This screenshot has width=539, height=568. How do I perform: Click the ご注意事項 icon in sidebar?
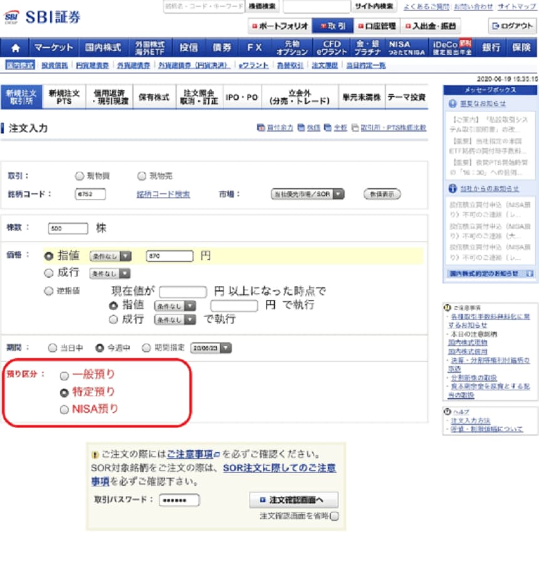point(447,308)
